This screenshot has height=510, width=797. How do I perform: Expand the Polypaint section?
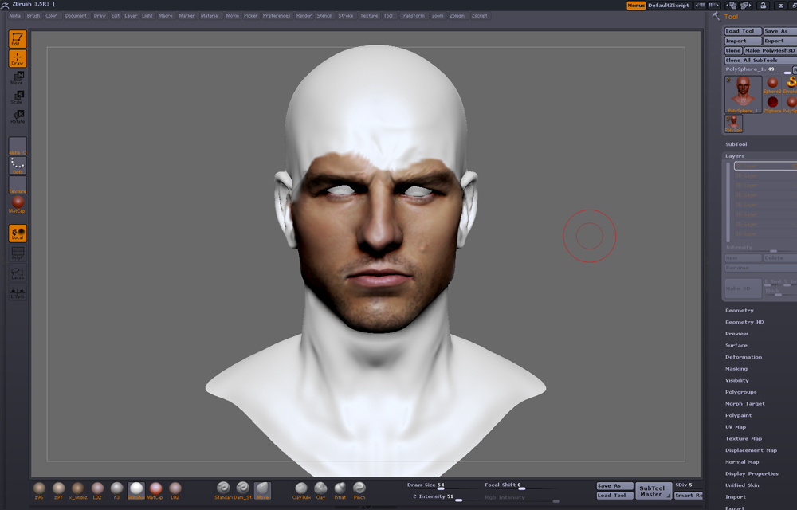737,415
